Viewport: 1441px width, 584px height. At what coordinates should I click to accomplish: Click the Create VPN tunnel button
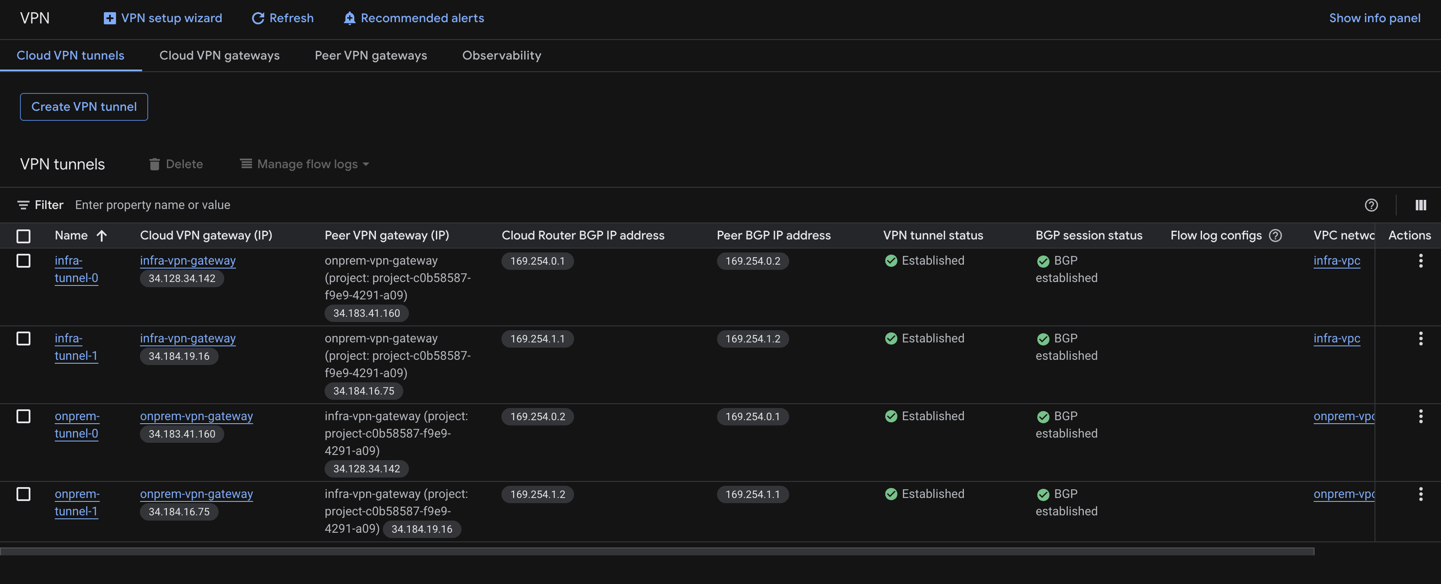tap(83, 106)
